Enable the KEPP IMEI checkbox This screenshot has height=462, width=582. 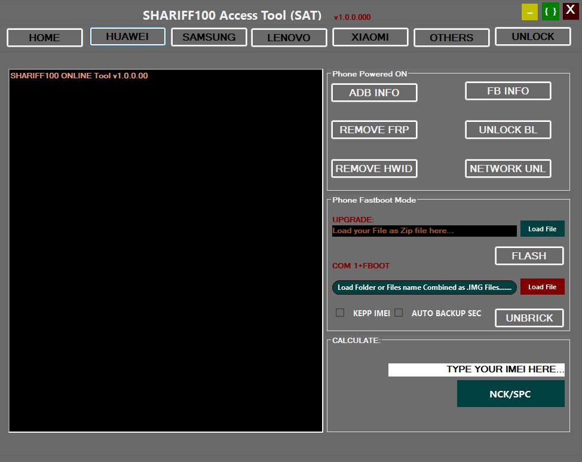pos(340,312)
